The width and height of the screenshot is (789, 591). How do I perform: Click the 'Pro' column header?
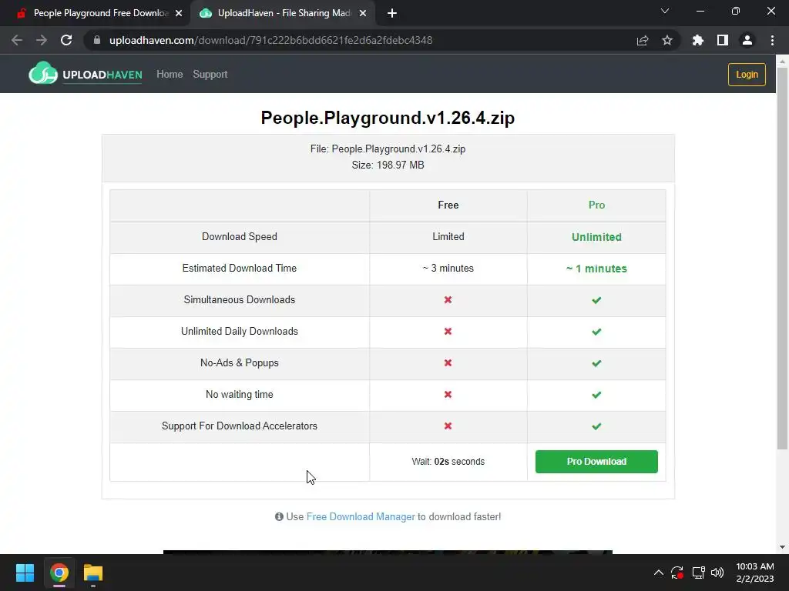pyautogui.click(x=596, y=205)
